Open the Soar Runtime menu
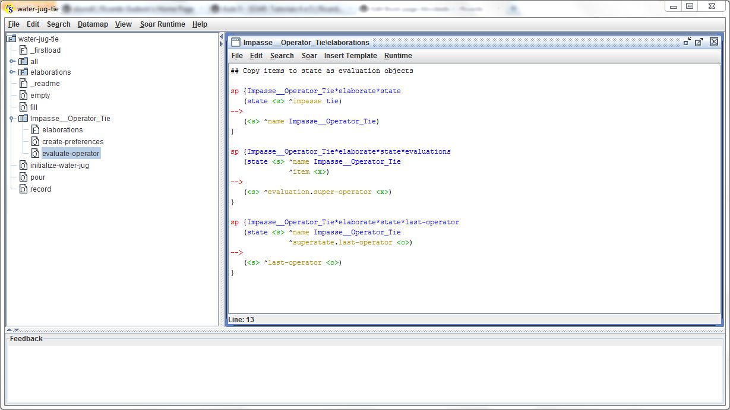730x410 pixels. click(x=162, y=24)
